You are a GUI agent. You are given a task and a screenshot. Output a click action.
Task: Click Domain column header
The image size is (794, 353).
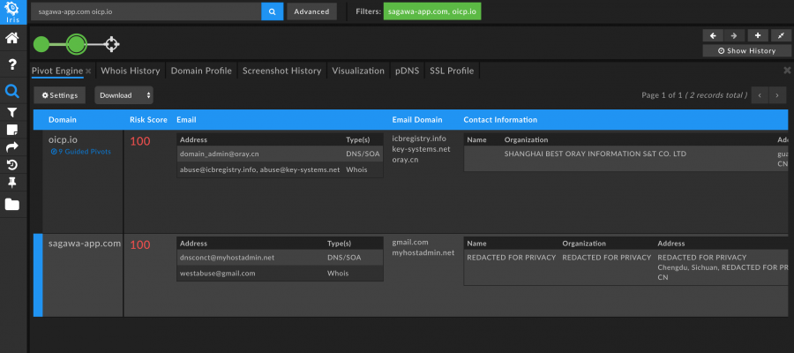[x=63, y=120]
